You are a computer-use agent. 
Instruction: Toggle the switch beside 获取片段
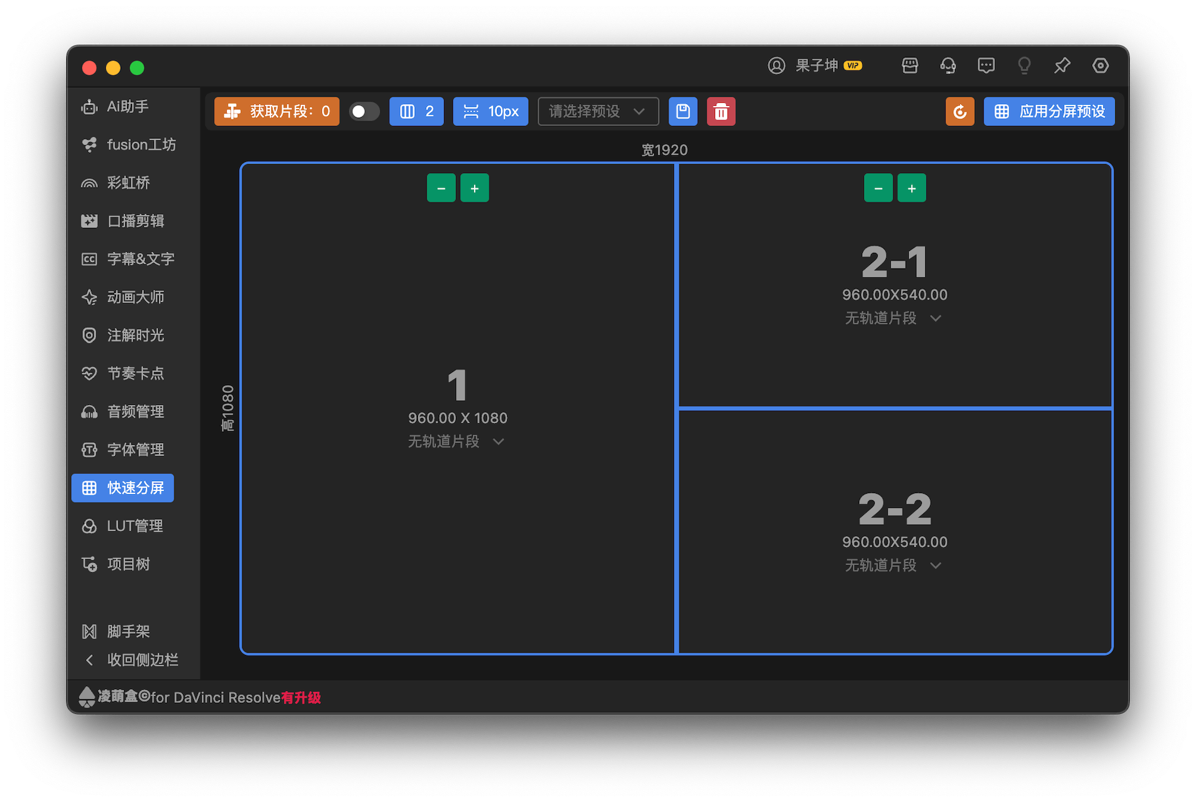364,112
